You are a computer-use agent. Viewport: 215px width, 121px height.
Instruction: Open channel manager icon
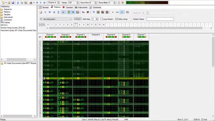(x=78, y=12)
